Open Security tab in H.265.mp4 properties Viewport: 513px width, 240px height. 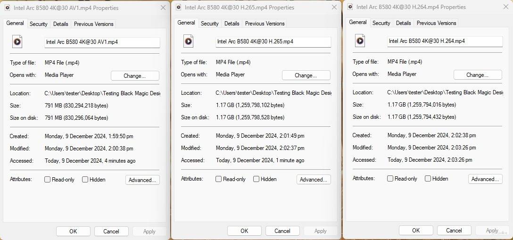[209, 24]
